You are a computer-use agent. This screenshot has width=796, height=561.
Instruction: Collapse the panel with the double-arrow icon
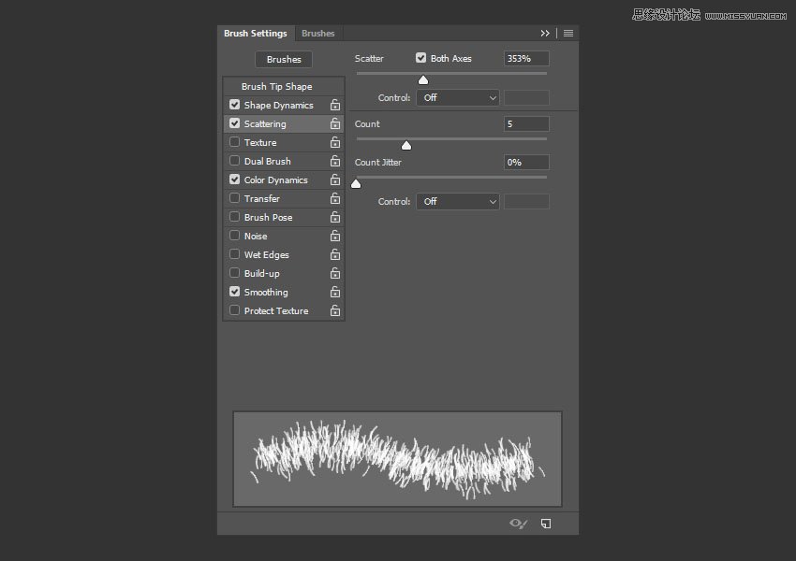click(x=545, y=33)
